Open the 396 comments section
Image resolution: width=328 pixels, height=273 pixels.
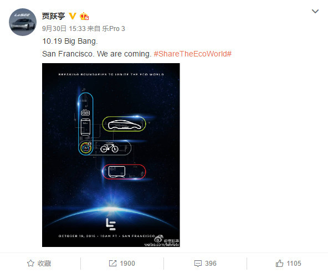(206, 264)
